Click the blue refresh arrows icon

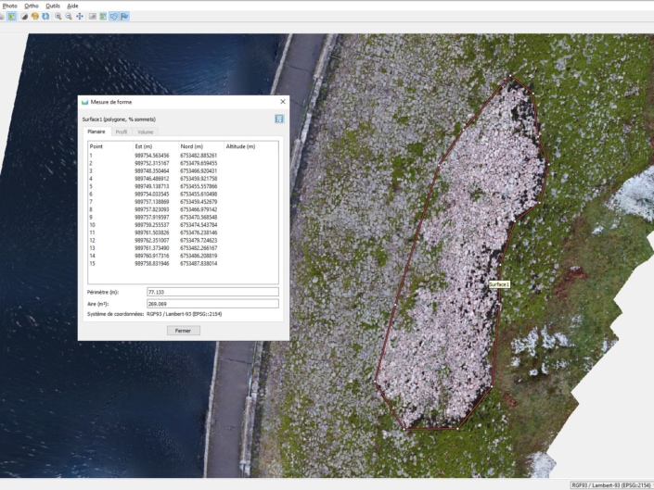pos(45,16)
